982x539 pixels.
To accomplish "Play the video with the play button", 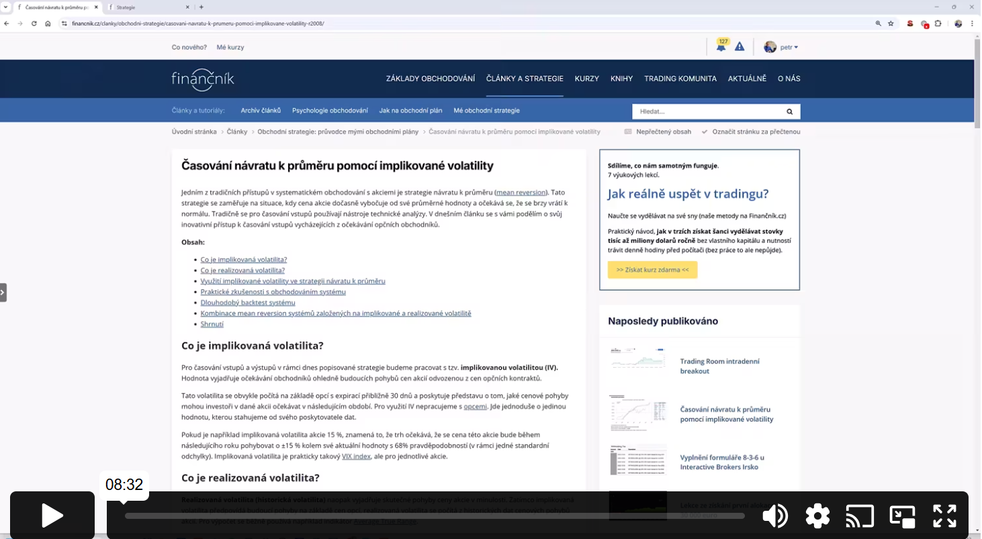I will (x=52, y=516).
